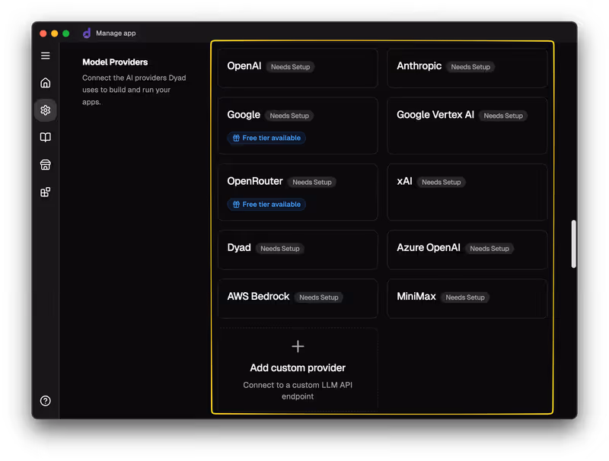This screenshot has width=609, height=461.
Task: Click MiniMax's Needs Setup badge
Action: 465,297
